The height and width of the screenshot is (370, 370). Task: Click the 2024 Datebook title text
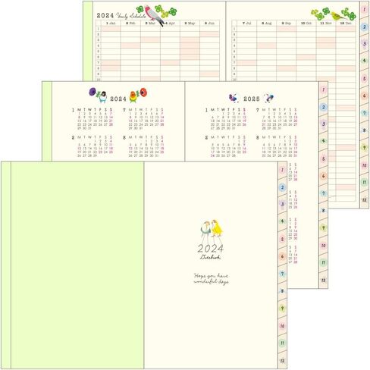point(211,252)
